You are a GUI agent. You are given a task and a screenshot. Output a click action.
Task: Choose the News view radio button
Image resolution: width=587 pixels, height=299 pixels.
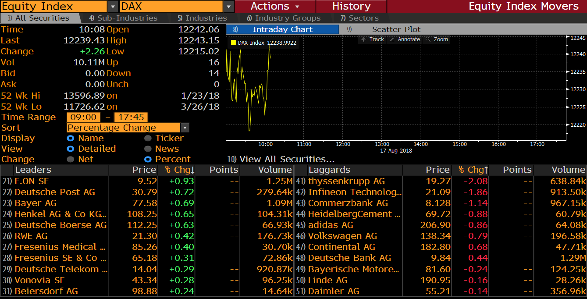pos(148,149)
